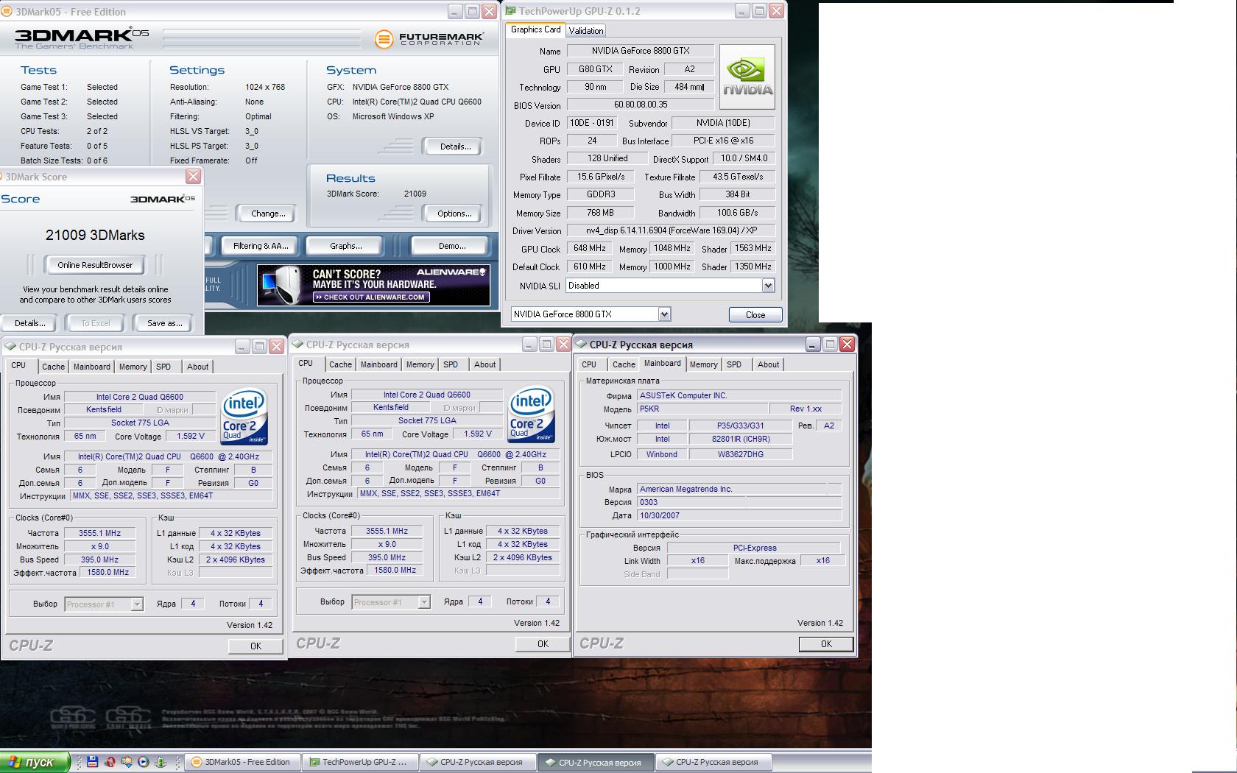Image resolution: width=1237 pixels, height=773 pixels.
Task: Click BIOS date 10/30/2007 field
Action: tap(739, 515)
